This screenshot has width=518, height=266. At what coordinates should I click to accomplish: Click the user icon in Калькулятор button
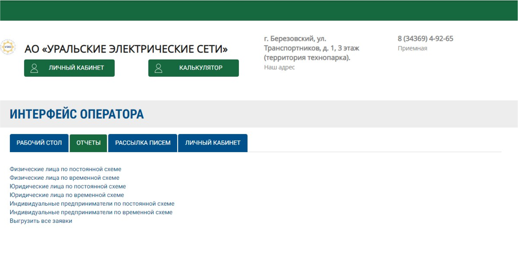(x=158, y=68)
